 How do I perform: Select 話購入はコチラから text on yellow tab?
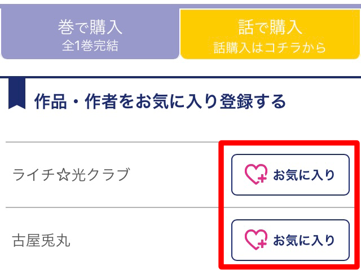pyautogui.click(x=270, y=47)
